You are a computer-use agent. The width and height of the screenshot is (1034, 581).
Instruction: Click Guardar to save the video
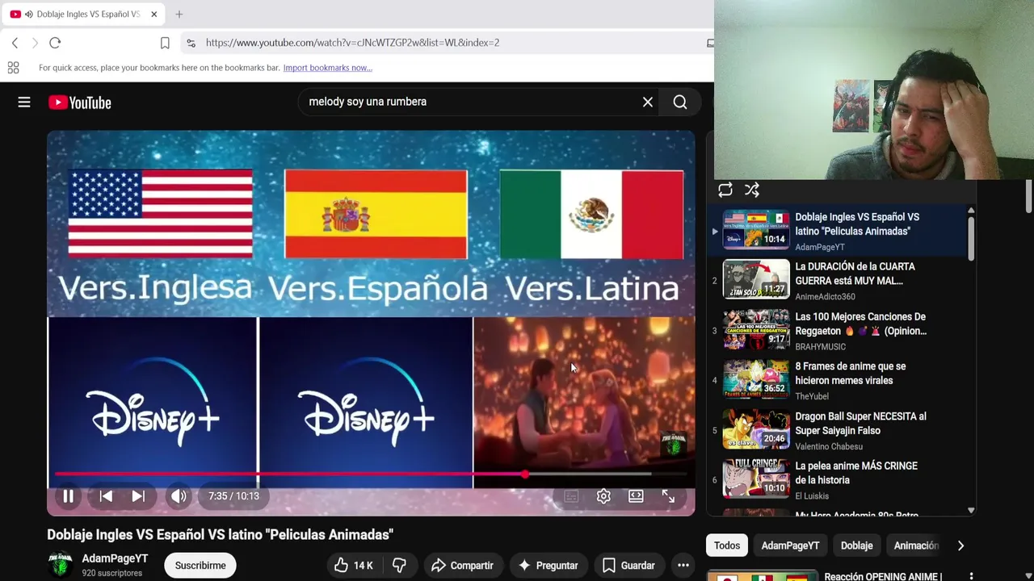click(628, 566)
